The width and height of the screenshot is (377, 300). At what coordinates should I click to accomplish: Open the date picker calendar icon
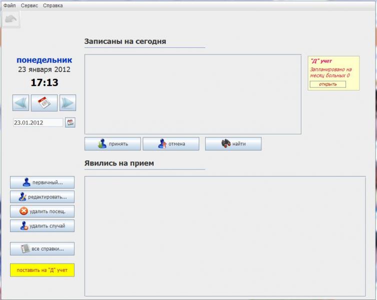(x=70, y=122)
